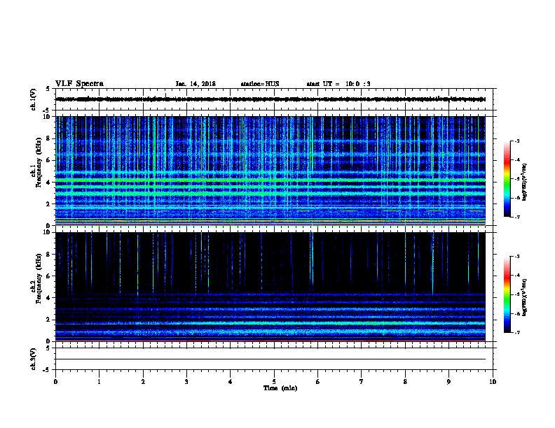
Task: Click time axis tick label "5"
Action: coord(274,382)
